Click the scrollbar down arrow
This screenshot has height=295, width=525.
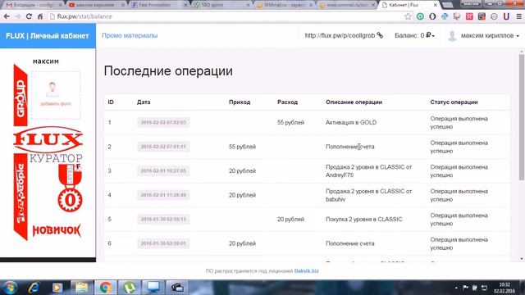[x=522, y=259]
